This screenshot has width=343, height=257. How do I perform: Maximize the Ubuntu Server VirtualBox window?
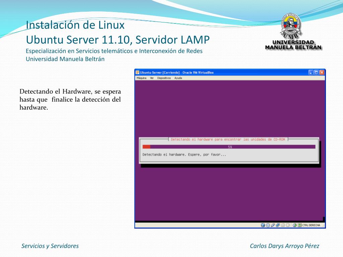[316, 72]
